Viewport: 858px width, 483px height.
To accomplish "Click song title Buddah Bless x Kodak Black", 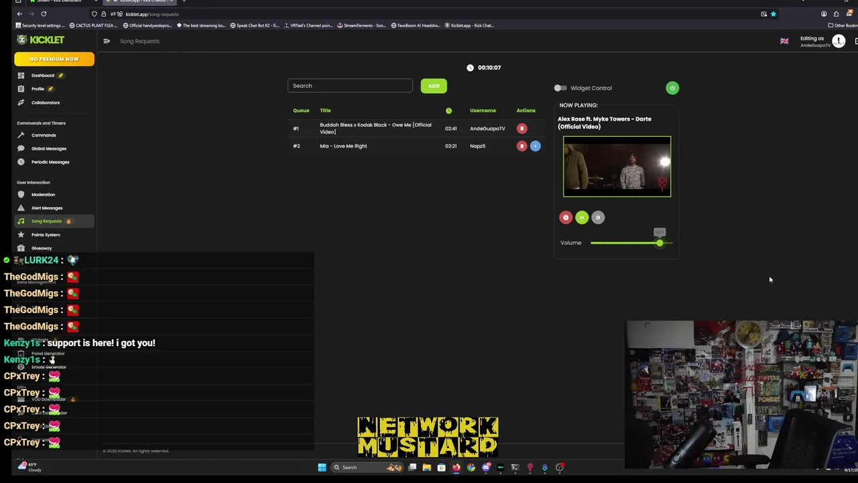I will point(376,128).
